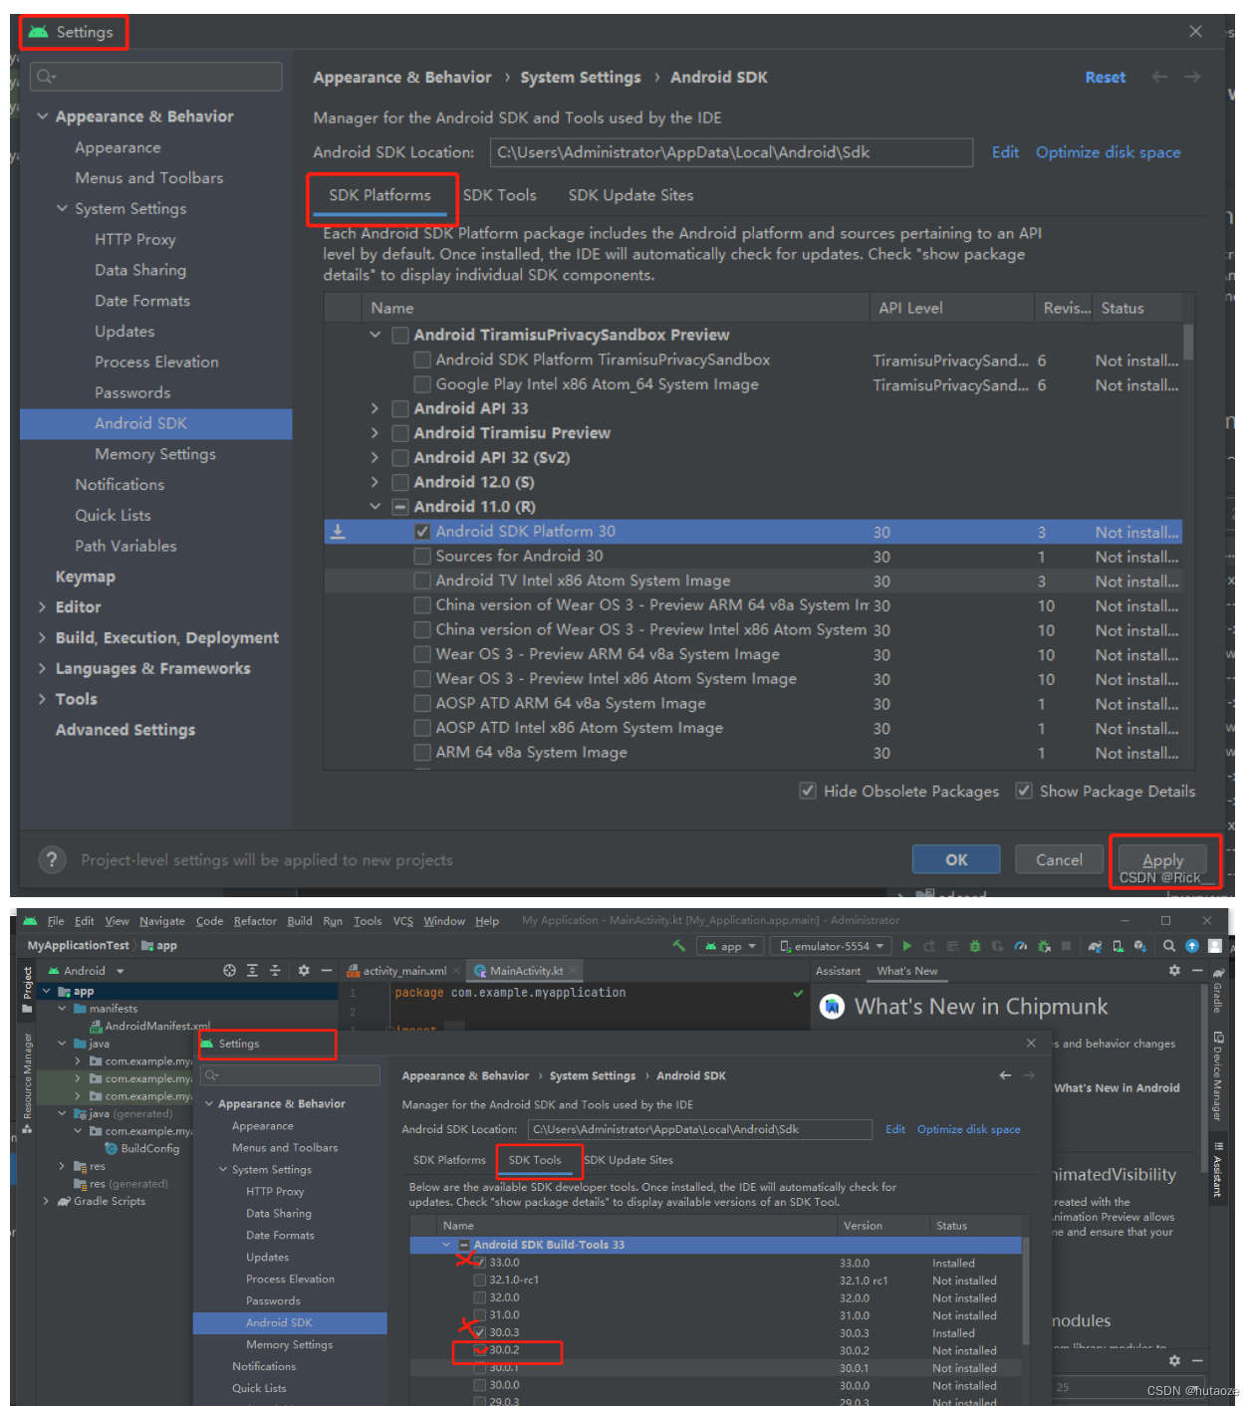This screenshot has width=1255, height=1406.
Task: Click Apply button in upper Settings dialog
Action: point(1162,859)
